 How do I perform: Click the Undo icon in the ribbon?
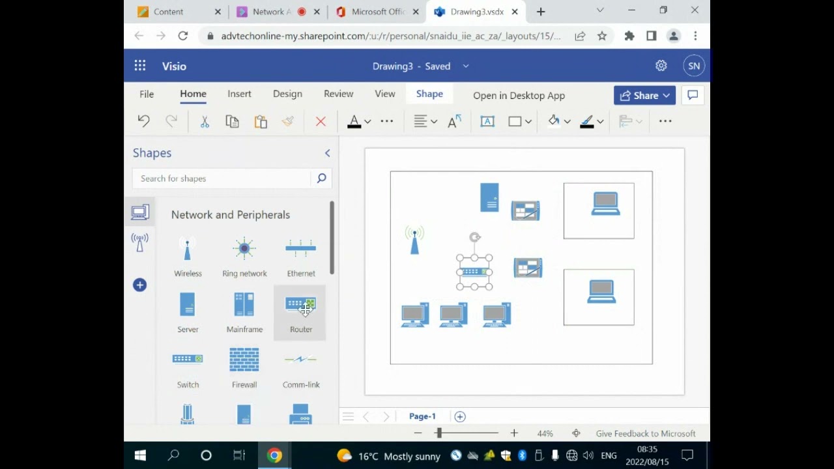[143, 121]
